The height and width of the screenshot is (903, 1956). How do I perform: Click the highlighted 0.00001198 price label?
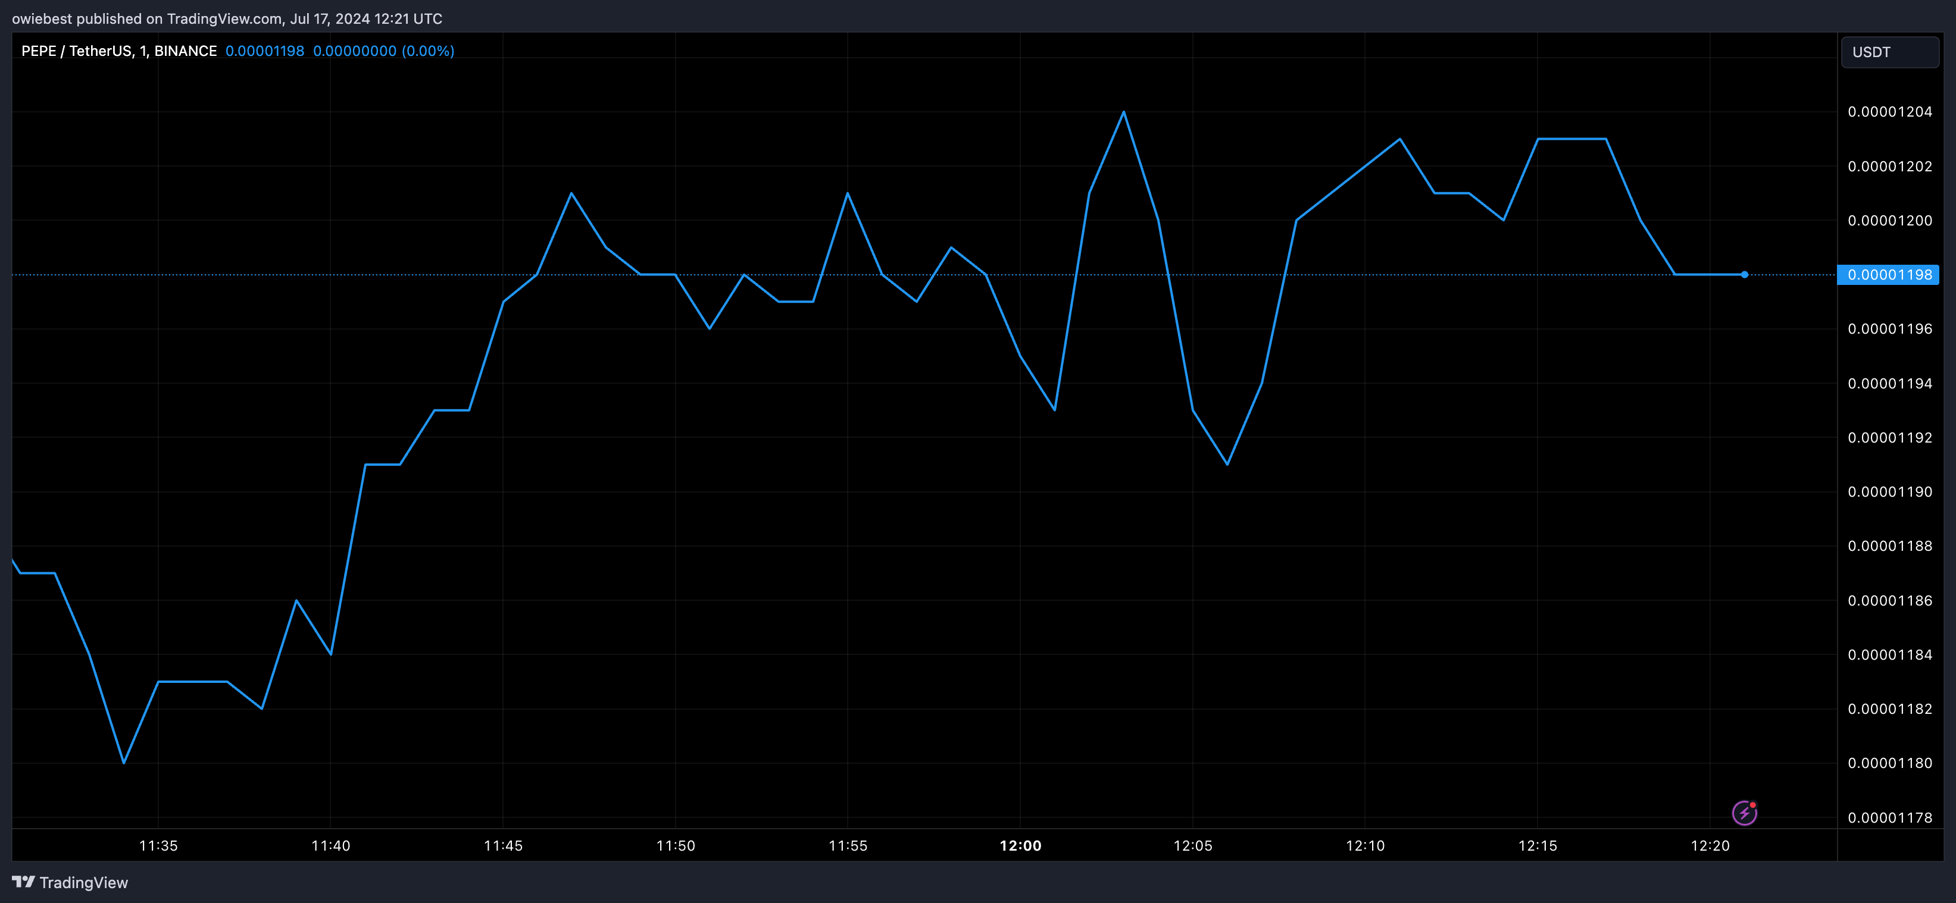1888,275
